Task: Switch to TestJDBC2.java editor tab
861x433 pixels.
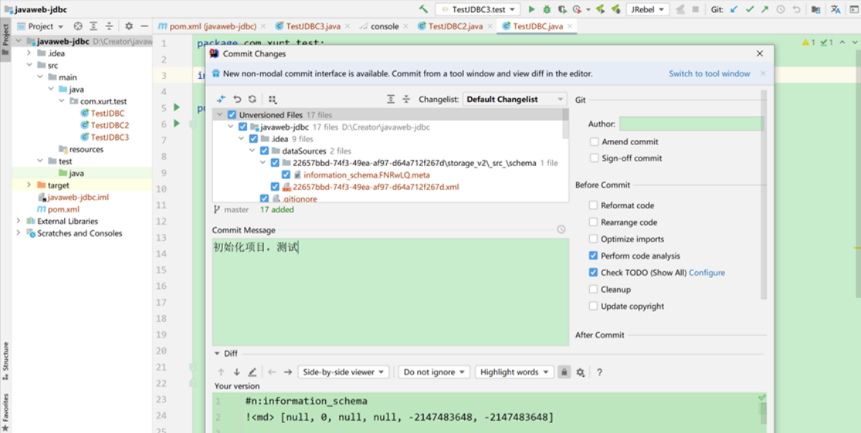Action: click(x=456, y=26)
